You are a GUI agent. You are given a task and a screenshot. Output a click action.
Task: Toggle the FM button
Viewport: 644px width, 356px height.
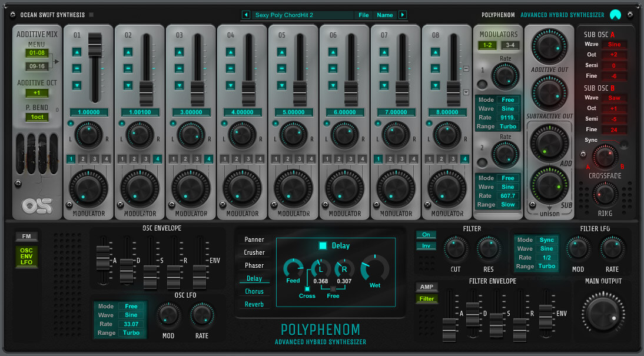click(x=26, y=237)
